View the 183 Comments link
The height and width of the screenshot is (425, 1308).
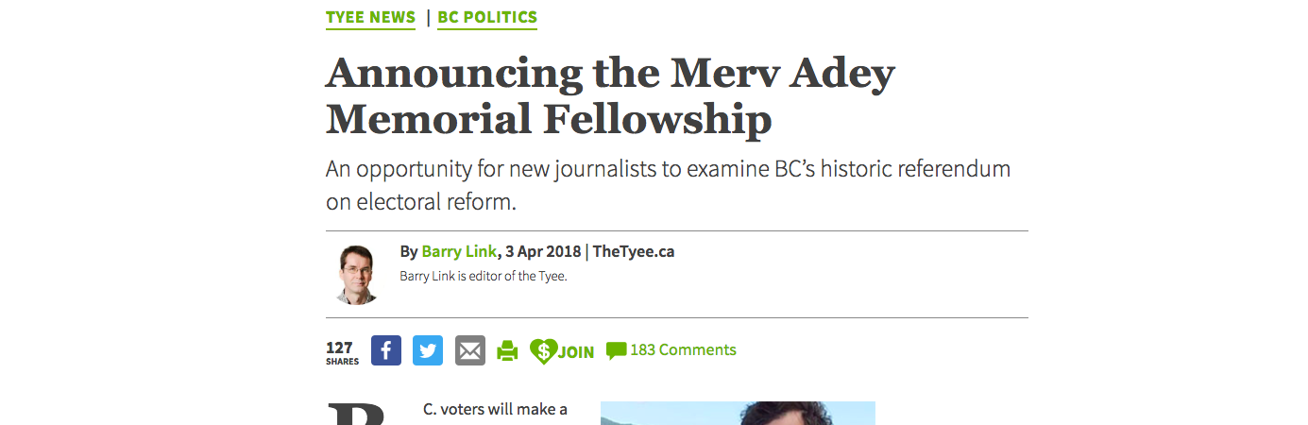pos(683,349)
